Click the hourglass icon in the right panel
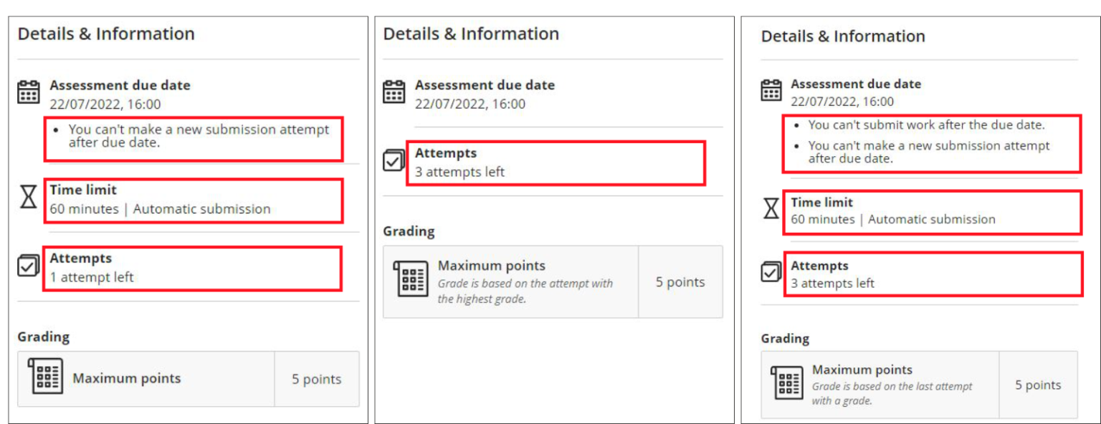1101x424 pixels. click(771, 208)
